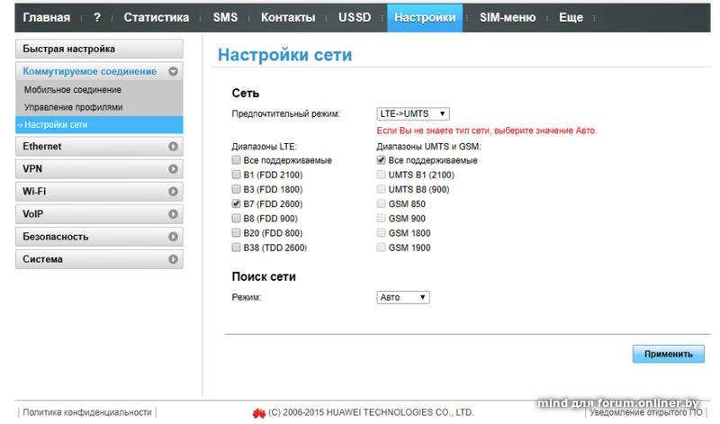720x424 pixels.
Task: Uncheck UMTS and GSM Все поддерживаемые
Action: pyautogui.click(x=381, y=160)
